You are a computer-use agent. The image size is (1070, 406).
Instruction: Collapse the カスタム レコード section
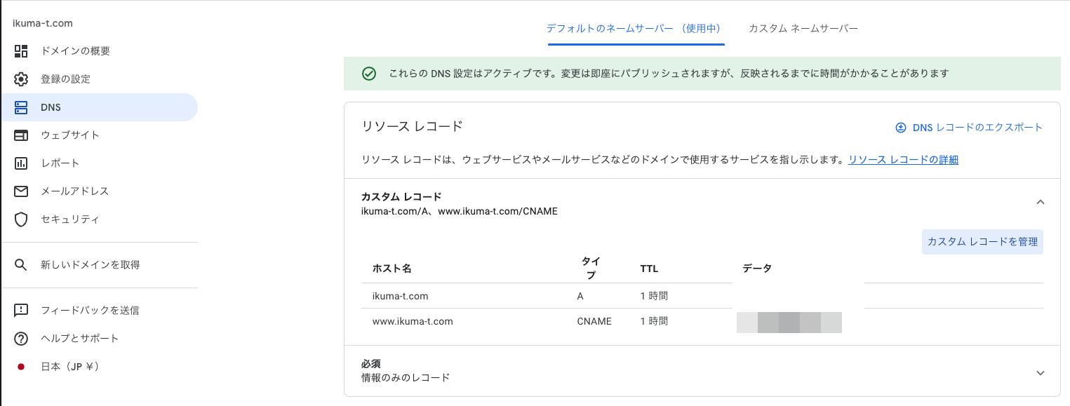pyautogui.click(x=1041, y=201)
